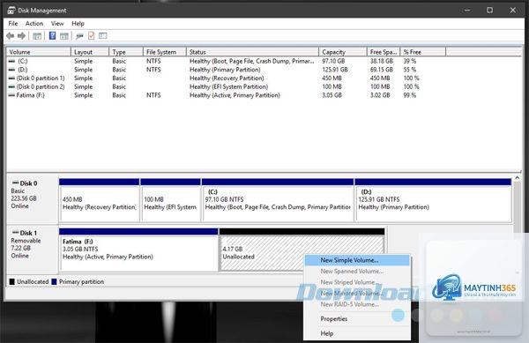Click the Healthy (EFI System Partition) status cell
Viewport: 529px width, 343px height.
(x=228, y=86)
